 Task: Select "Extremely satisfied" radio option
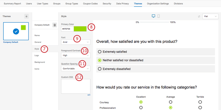coord(100,52)
